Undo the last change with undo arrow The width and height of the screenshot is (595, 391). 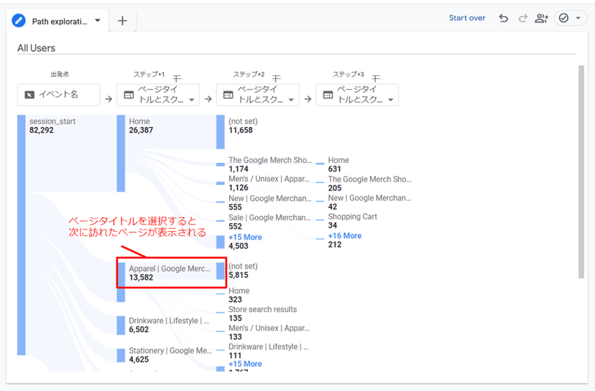point(503,18)
